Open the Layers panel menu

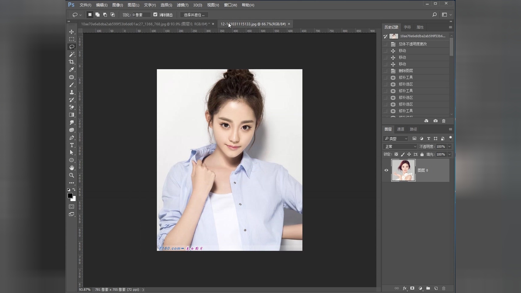450,129
